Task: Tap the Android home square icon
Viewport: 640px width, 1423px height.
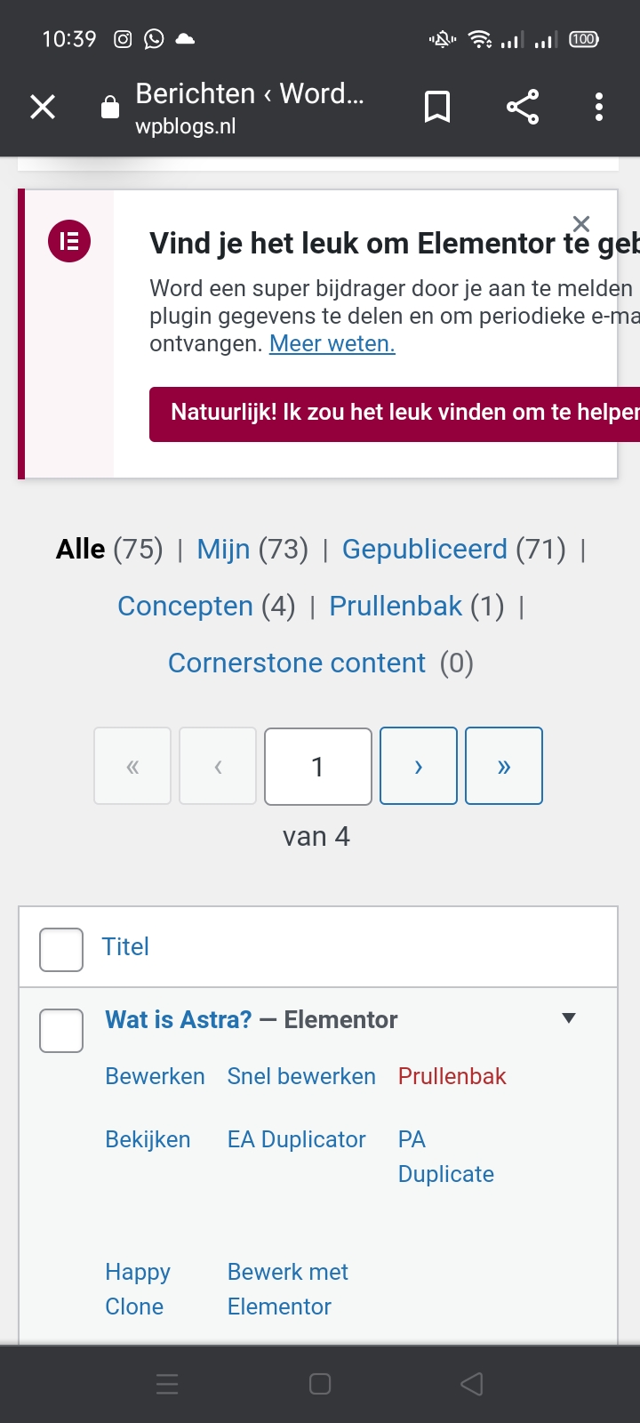Action: pos(320,1384)
